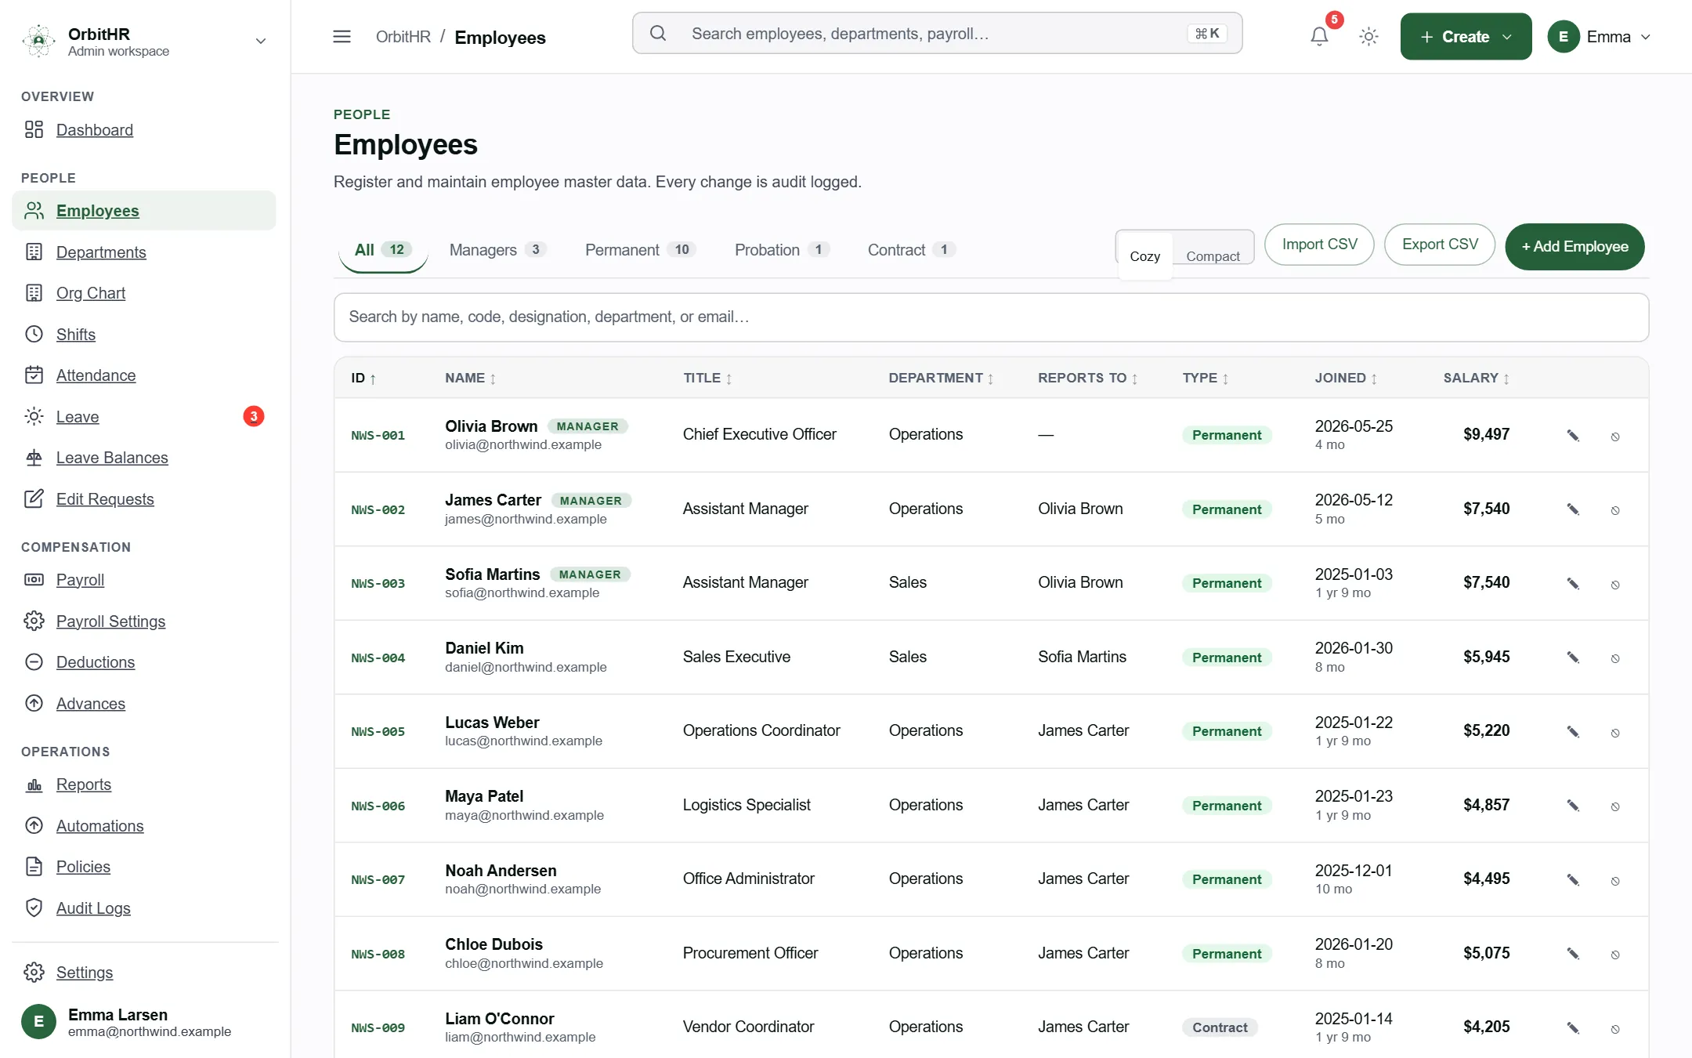Click the Leave Balances scale icon
Screen dimensions: 1692x1058
[34, 457]
